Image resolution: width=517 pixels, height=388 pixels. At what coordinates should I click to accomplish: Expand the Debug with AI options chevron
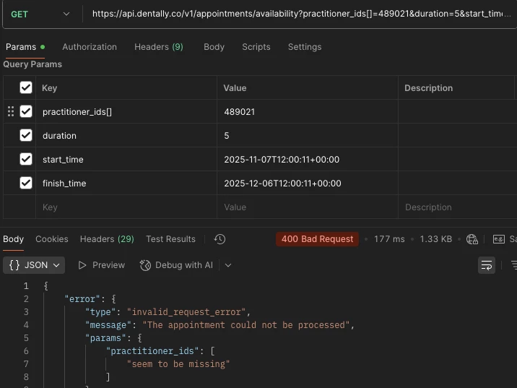click(x=228, y=265)
